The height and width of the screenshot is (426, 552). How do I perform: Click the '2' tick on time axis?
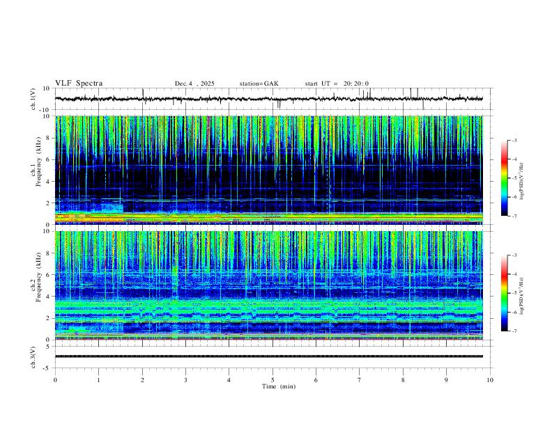[x=142, y=380]
